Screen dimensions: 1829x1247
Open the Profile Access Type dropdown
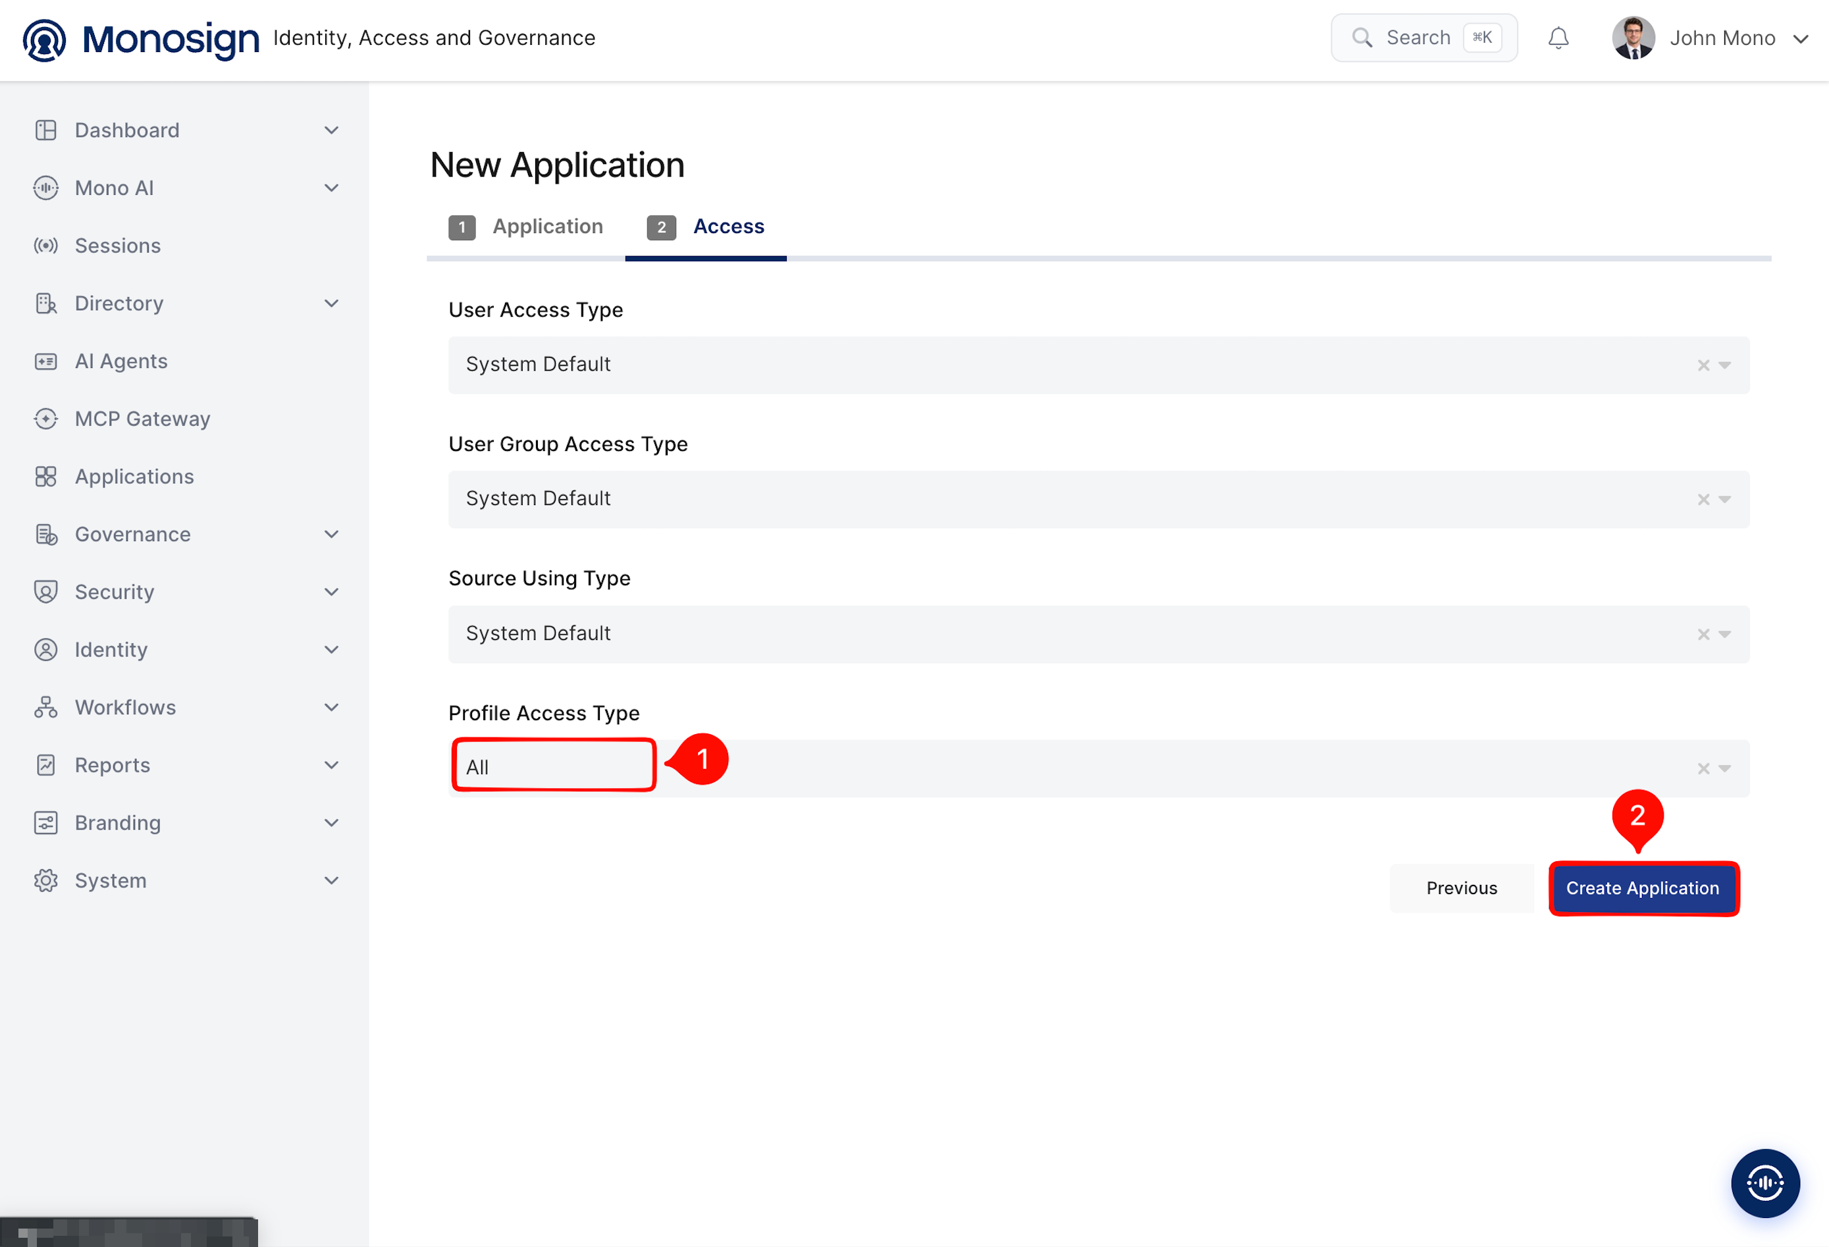[x=1724, y=768]
